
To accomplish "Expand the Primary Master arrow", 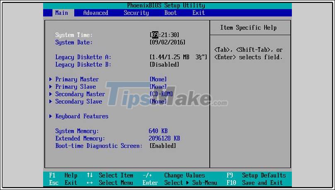I will point(51,79).
